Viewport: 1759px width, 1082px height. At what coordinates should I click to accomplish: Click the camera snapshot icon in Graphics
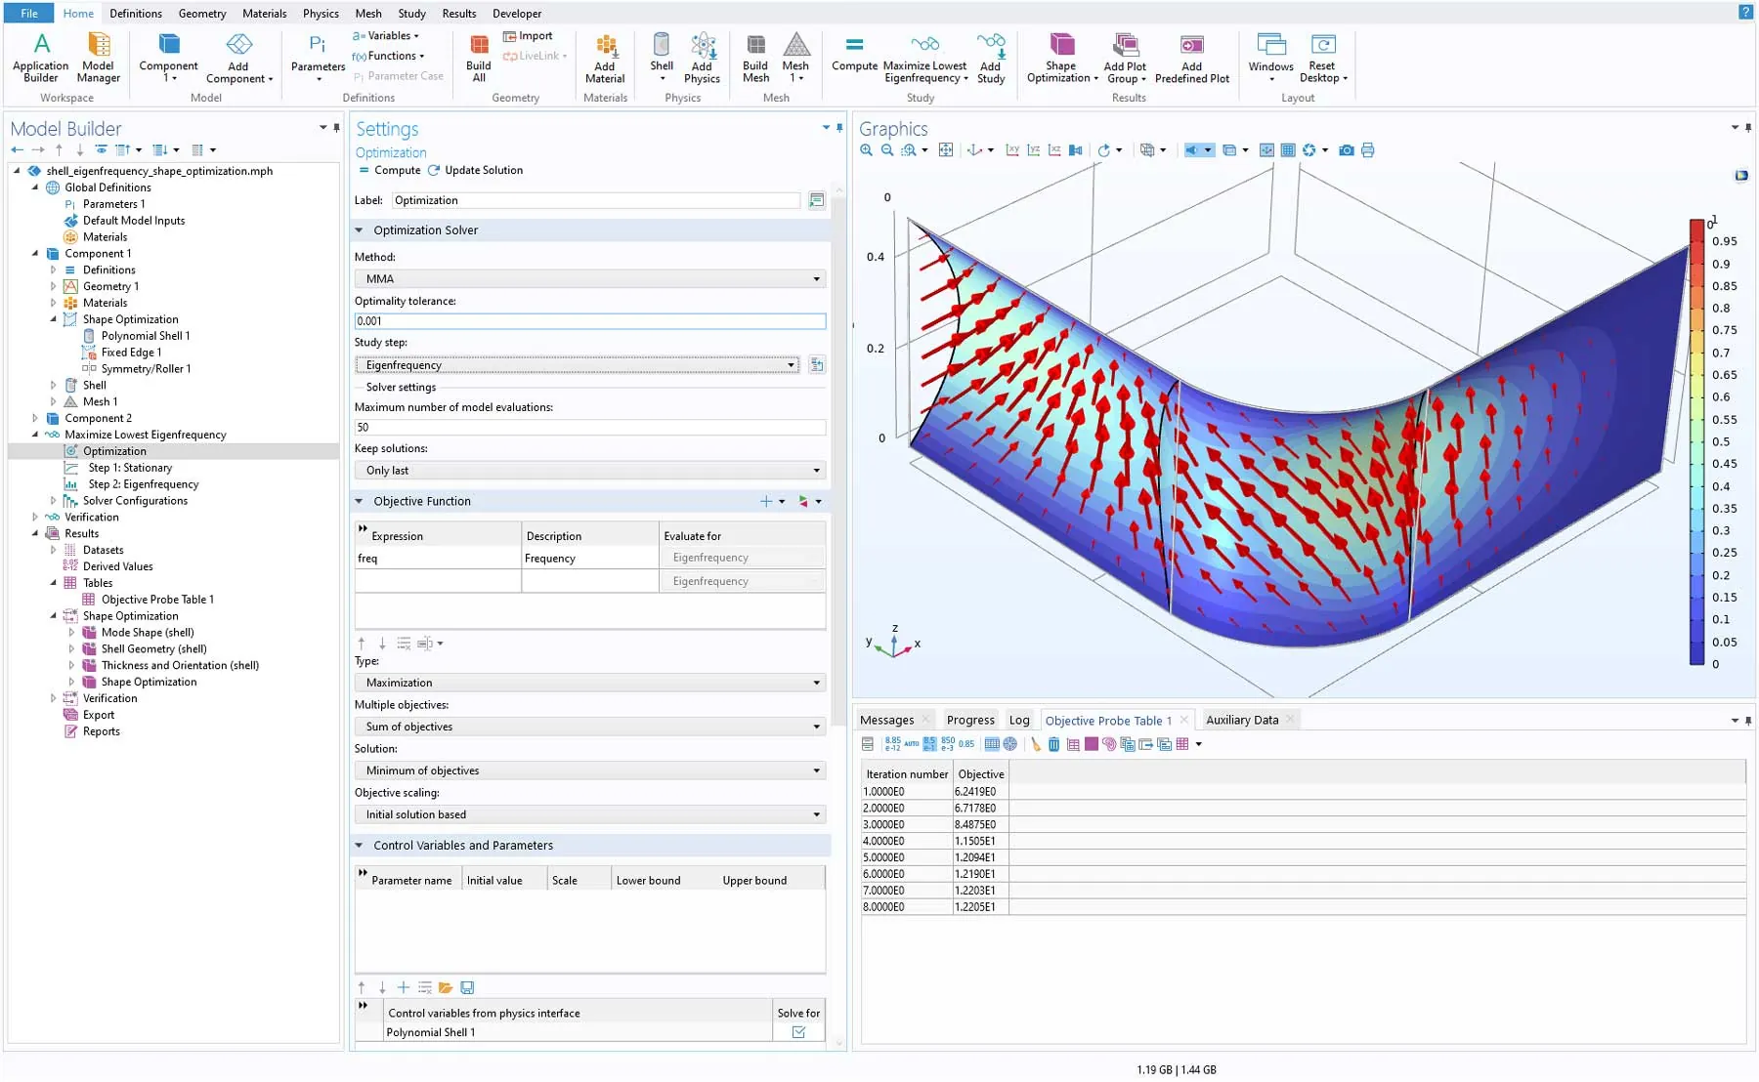[x=1347, y=150]
